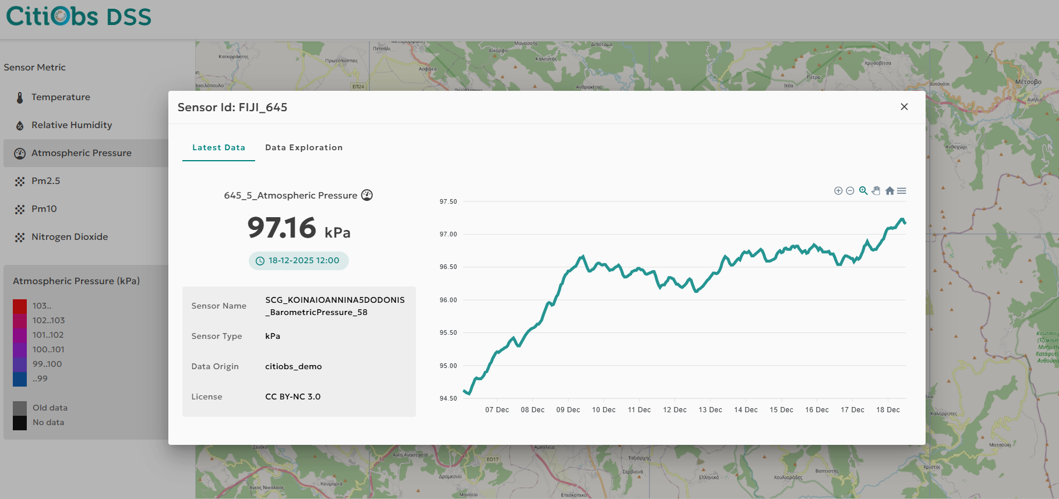Select Nitrogen Dioxide metric
1059x499 pixels.
click(69, 237)
